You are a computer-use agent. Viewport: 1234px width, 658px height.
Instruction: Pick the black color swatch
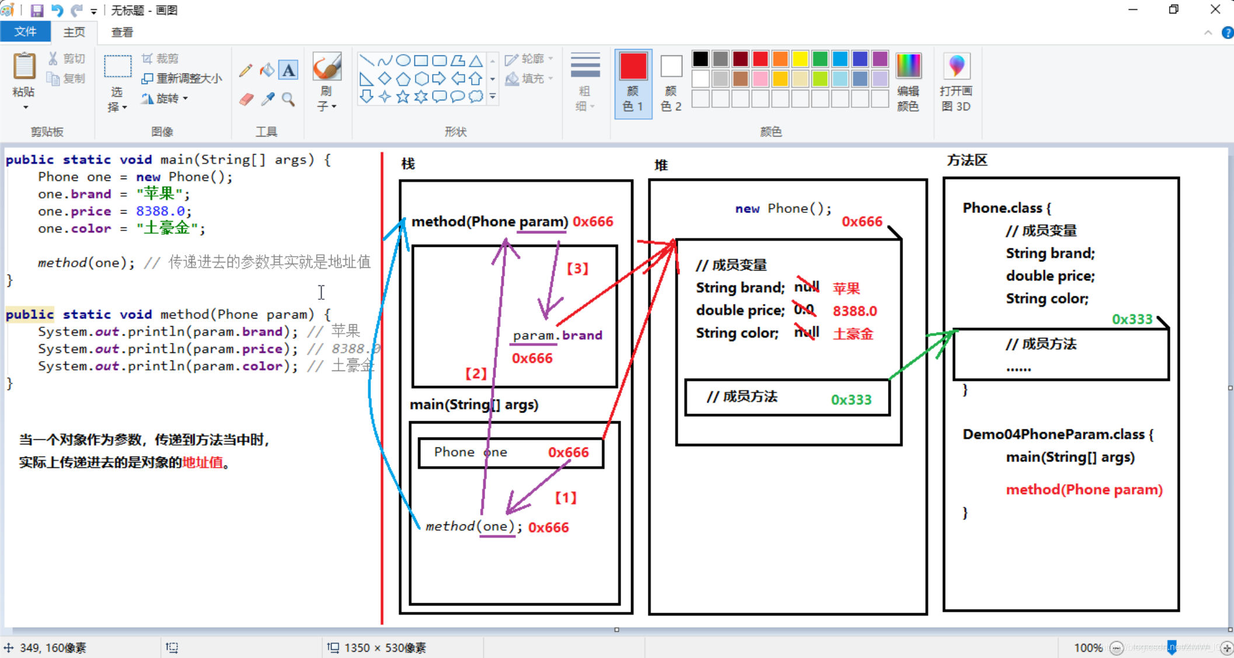point(700,59)
